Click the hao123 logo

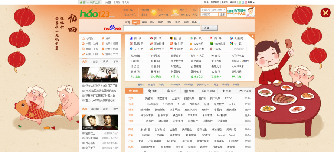click(98, 13)
